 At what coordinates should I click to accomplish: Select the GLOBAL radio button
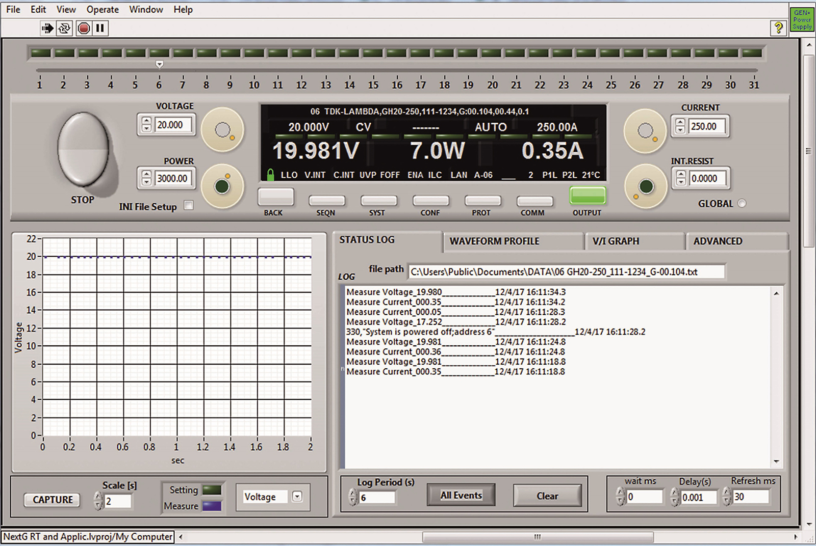point(742,203)
